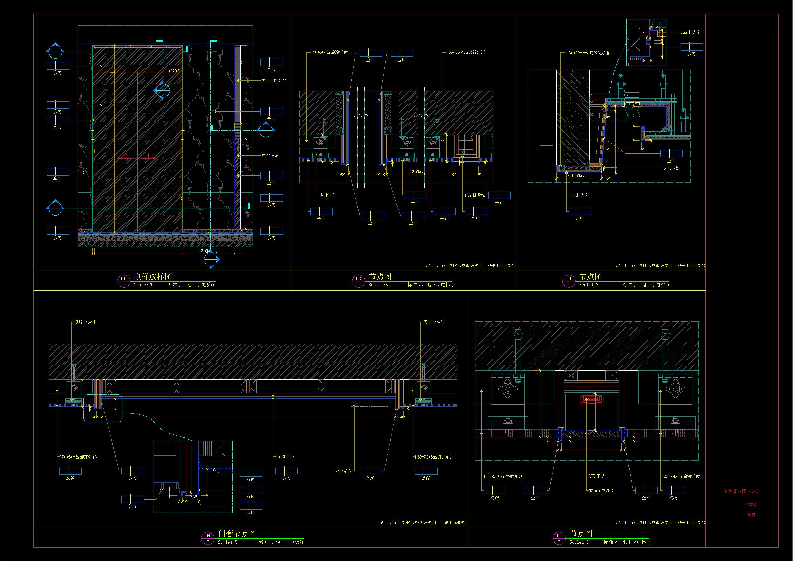Select the 电梯按钮 label in drawing 01

[270, 156]
